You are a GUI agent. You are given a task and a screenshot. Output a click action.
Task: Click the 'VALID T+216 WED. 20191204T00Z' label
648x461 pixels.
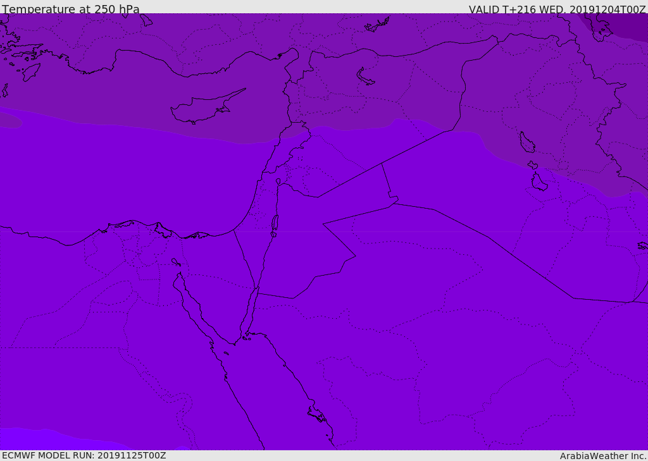pyautogui.click(x=557, y=9)
